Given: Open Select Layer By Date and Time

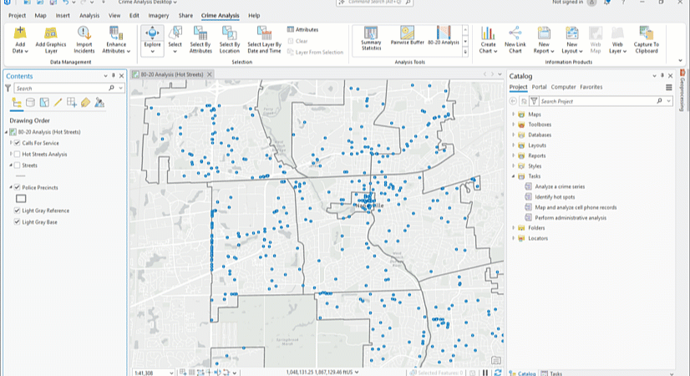Looking at the screenshot, I should click(x=264, y=39).
